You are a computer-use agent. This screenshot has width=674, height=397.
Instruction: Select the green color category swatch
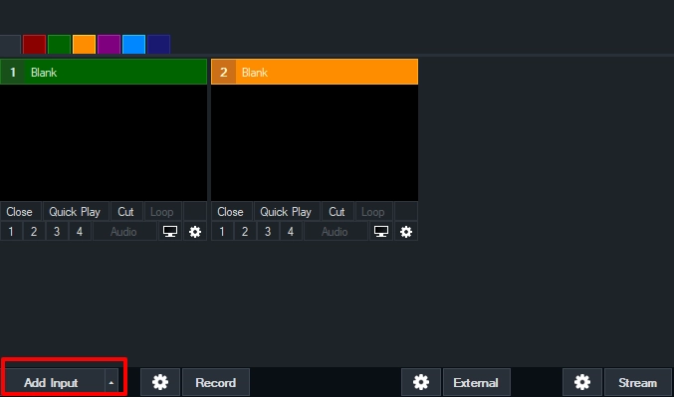pos(60,45)
